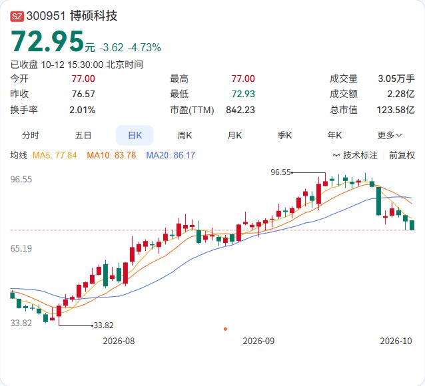Viewport: 425px width, 386px height.
Task: Click the red SZ exchange badge icon
Action: coord(17,16)
